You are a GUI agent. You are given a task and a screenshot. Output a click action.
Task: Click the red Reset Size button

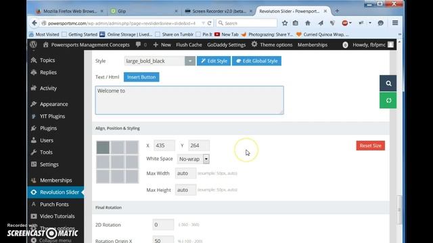pyautogui.click(x=370, y=146)
